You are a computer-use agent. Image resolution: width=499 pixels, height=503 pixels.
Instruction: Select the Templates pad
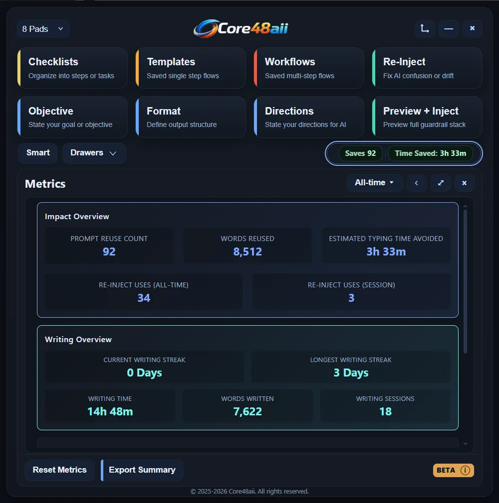[191, 68]
